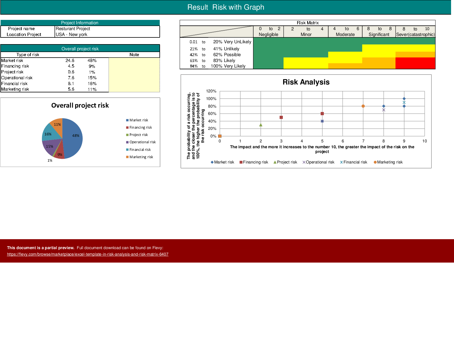Click the red square data point at impact 3

(x=281, y=118)
